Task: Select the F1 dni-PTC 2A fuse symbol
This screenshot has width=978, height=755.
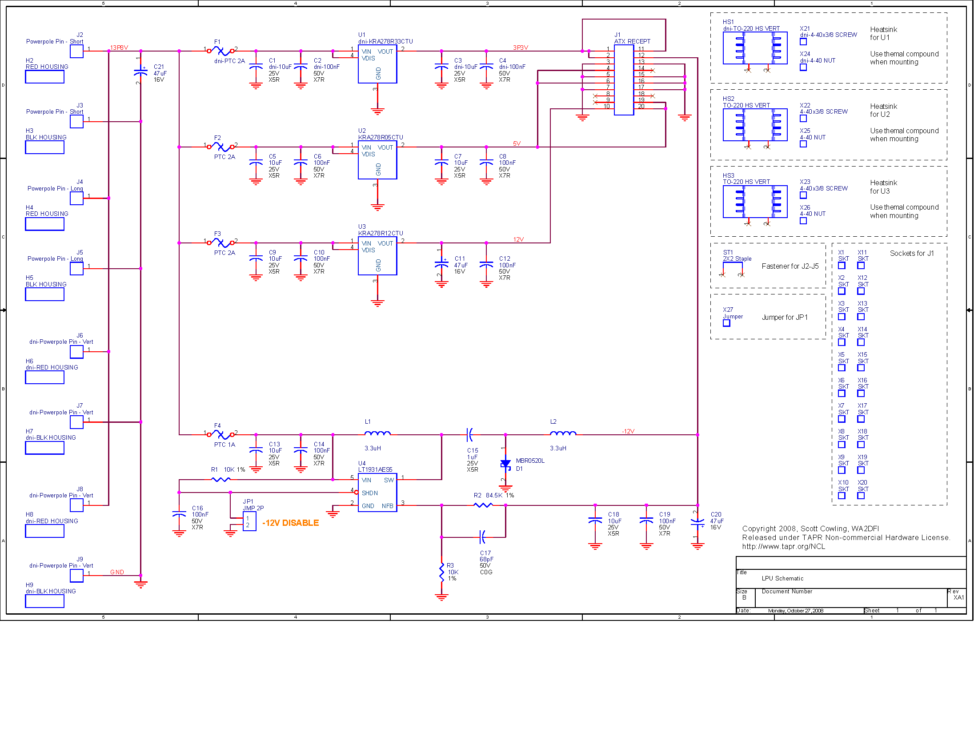Action: pos(220,51)
